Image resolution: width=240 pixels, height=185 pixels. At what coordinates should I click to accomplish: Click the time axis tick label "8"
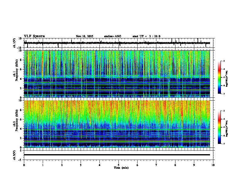pos(175,165)
